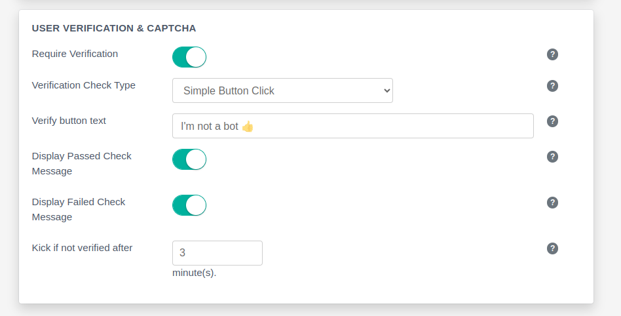Show help for Kick if not verified
Viewport: 621px width, 316px height.
point(552,248)
